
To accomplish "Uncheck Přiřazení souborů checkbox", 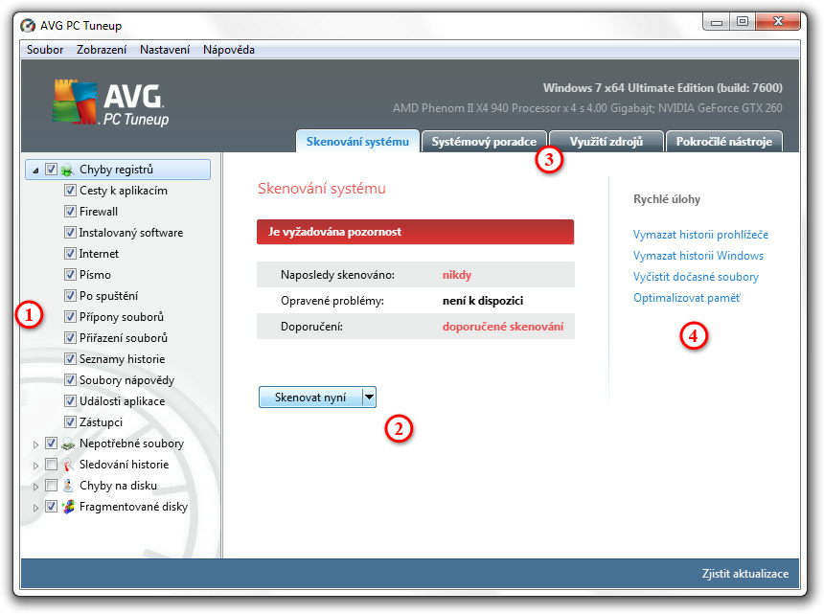I will 70,337.
